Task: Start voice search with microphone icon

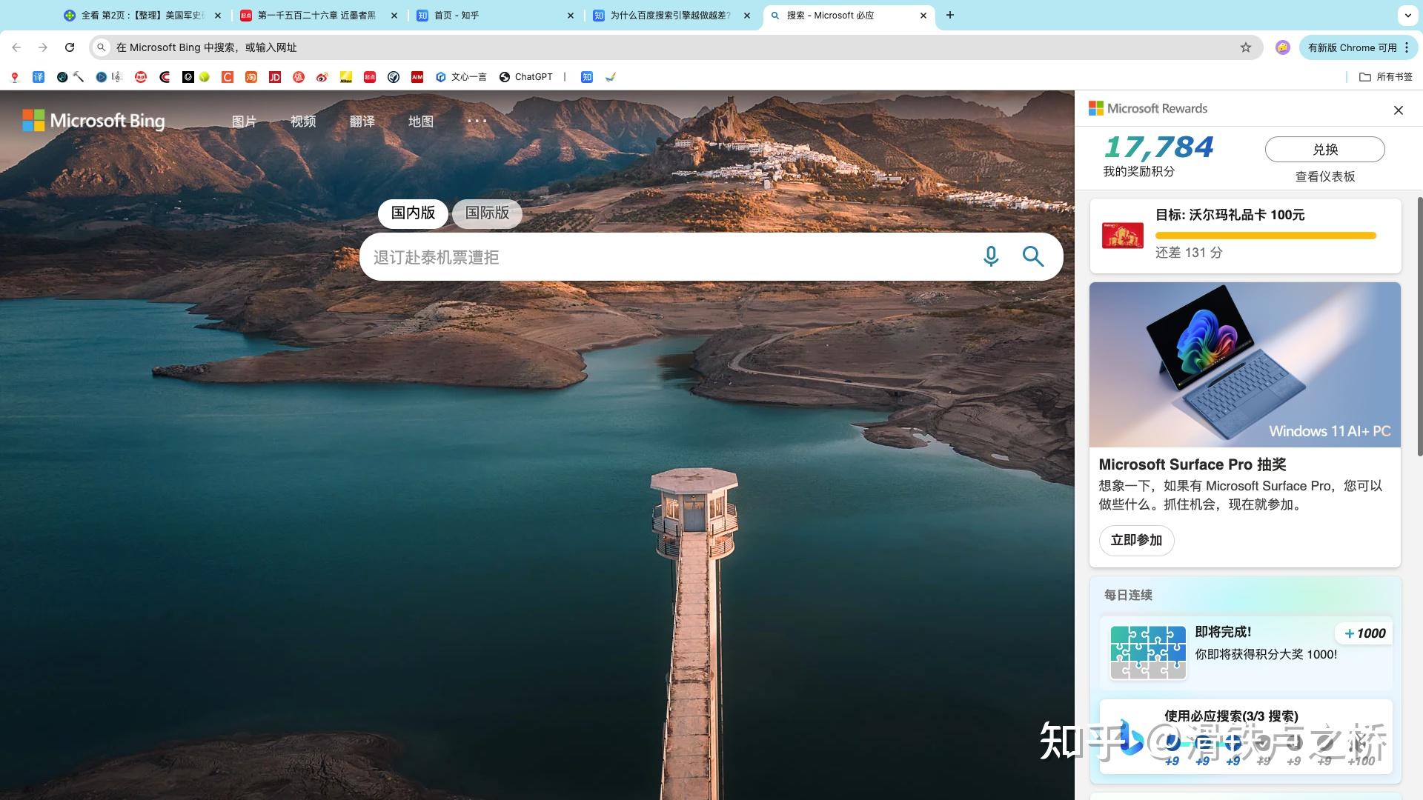Action: [x=991, y=256]
